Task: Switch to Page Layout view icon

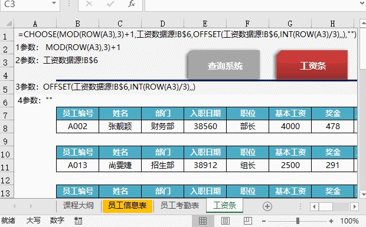Action: (226, 221)
